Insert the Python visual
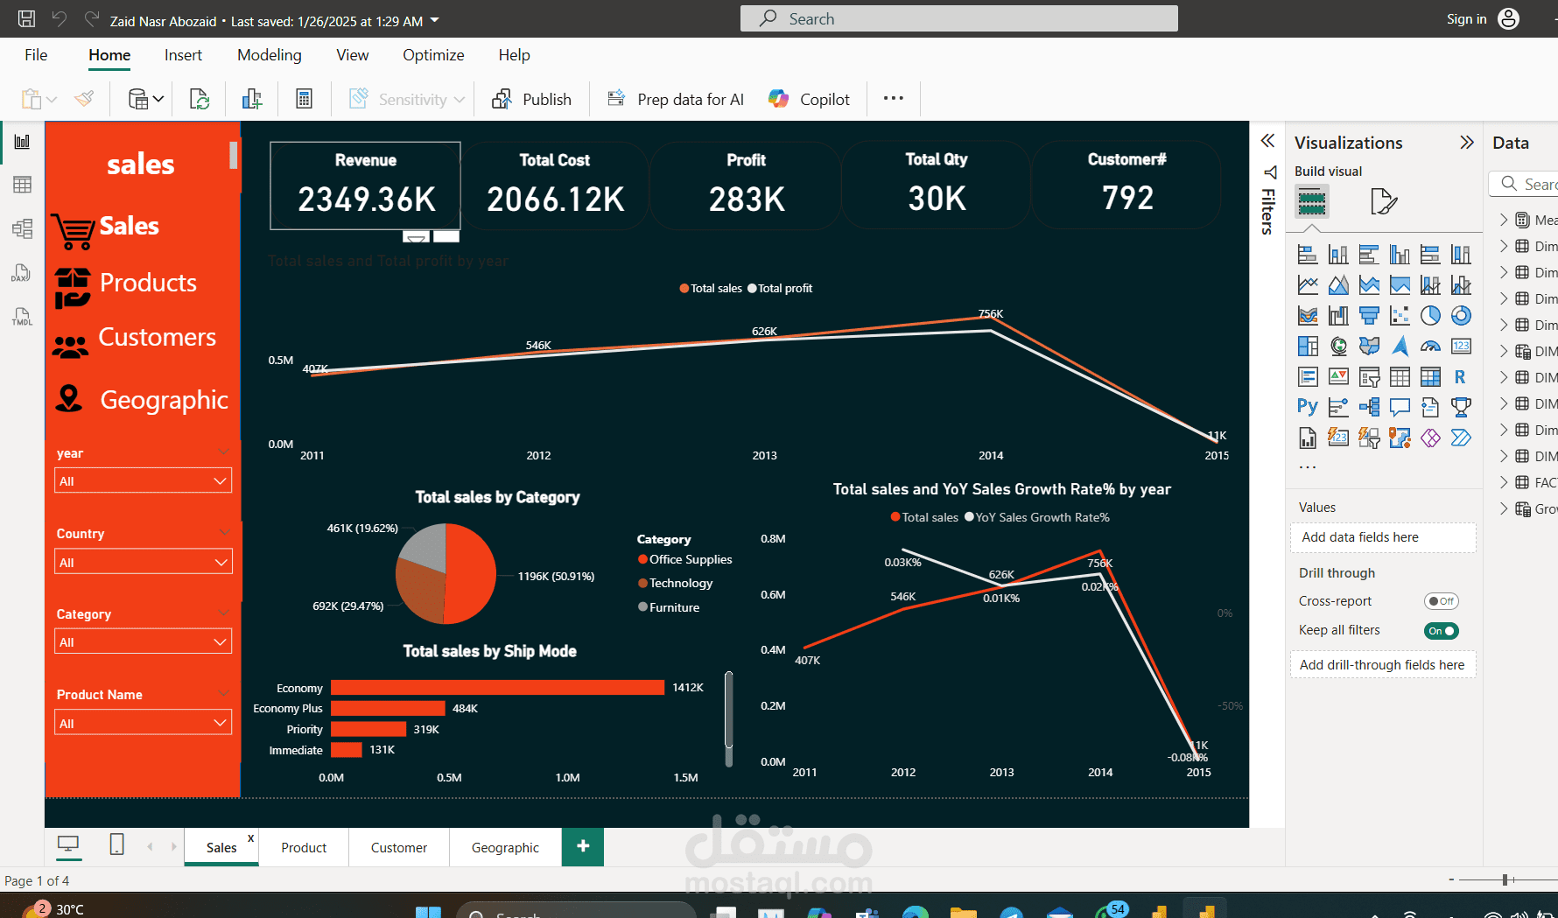This screenshot has width=1558, height=918. click(x=1308, y=407)
